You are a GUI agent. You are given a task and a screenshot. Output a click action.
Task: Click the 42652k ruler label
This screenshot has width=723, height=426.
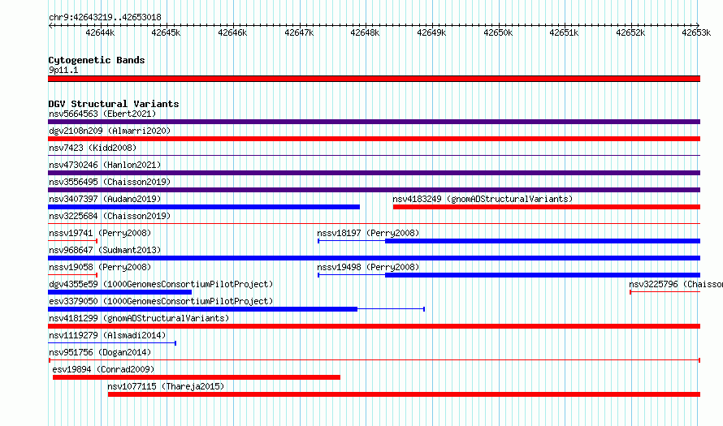tap(630, 32)
